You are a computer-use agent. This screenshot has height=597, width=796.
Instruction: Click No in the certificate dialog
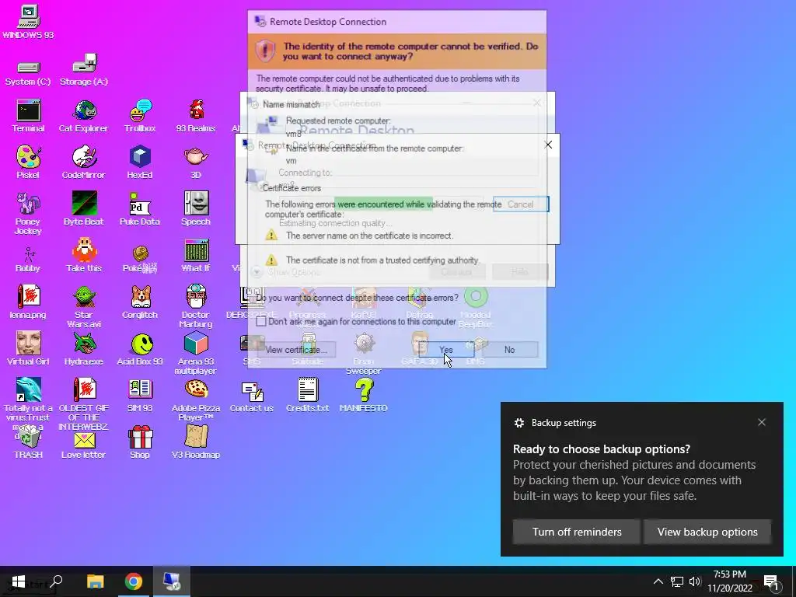click(x=510, y=349)
